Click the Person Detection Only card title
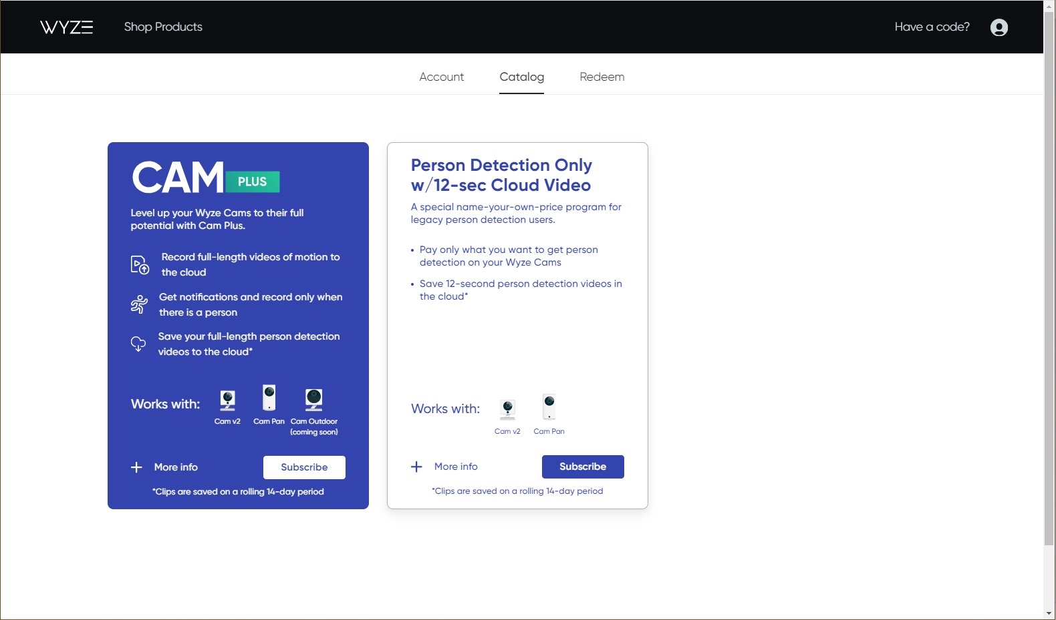Screen dimensions: 1056x620 (501, 175)
